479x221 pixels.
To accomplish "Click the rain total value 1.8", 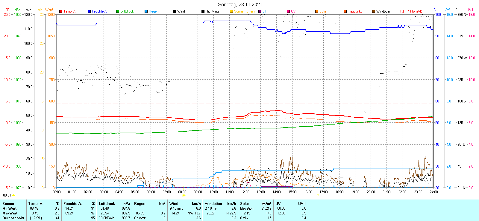I will (163, 218).
